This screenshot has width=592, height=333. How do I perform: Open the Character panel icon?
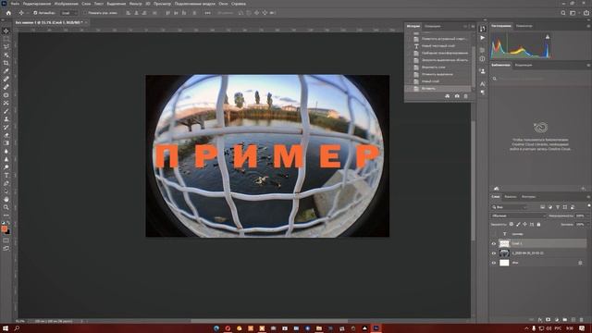[483, 84]
